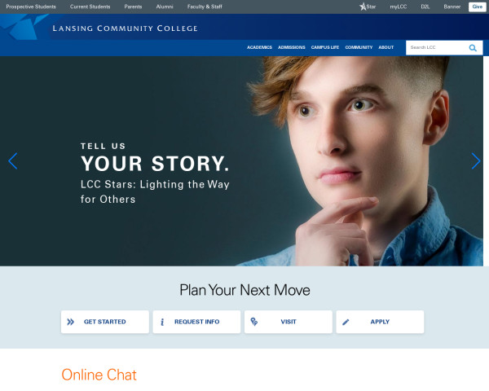Click the Visit map pin icon

(x=254, y=322)
